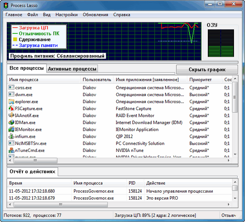Sort log by Время column header
This screenshot has height=222, width=245.
pyautogui.click(x=39, y=183)
